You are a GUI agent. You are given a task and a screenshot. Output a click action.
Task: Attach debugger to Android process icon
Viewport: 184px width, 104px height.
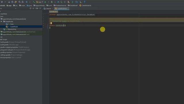tap(61, 2)
